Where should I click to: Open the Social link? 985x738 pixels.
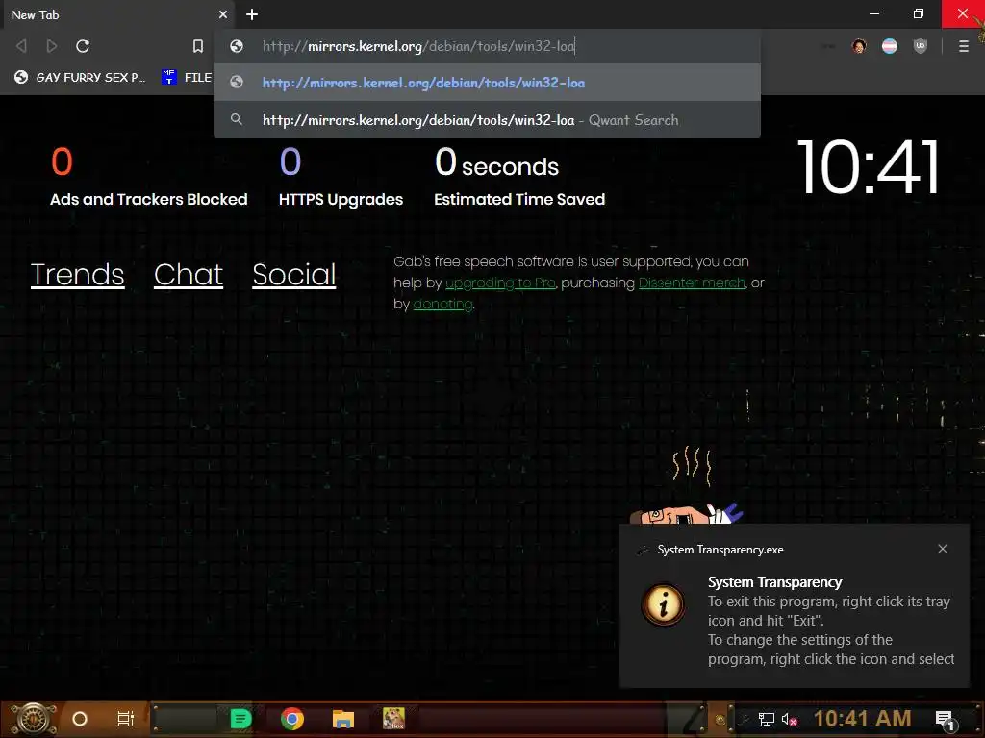pyautogui.click(x=294, y=274)
